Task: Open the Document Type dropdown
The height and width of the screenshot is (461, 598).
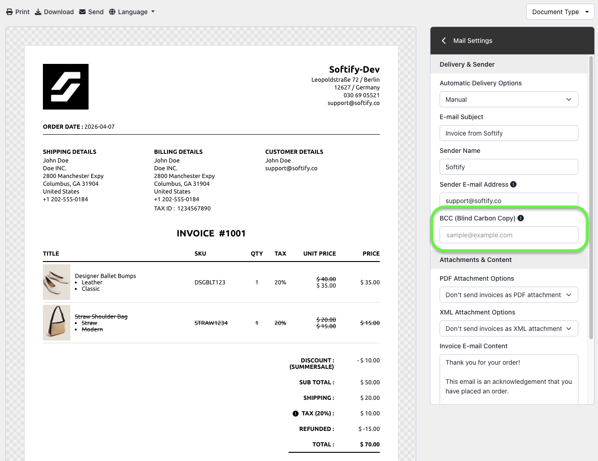Action: coord(560,12)
